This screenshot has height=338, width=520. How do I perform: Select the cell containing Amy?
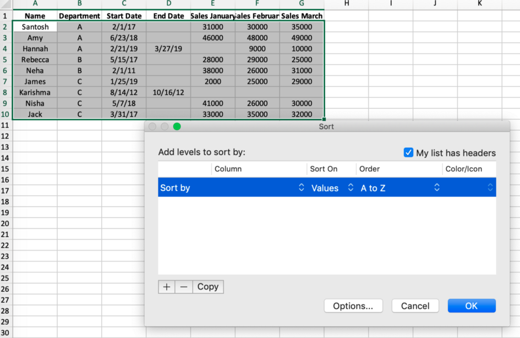[x=35, y=38]
